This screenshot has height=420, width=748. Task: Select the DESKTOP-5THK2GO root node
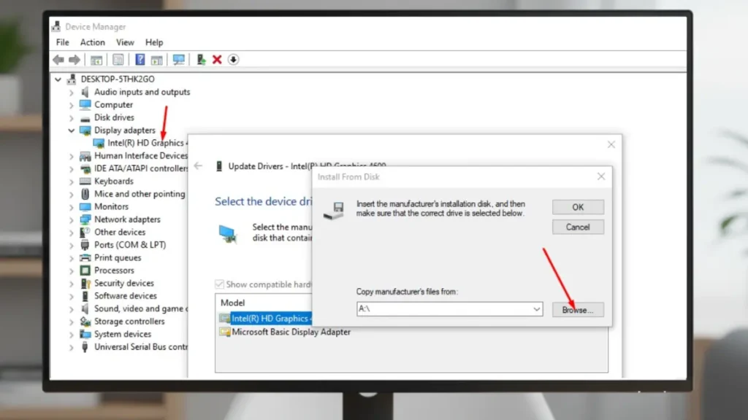click(118, 79)
